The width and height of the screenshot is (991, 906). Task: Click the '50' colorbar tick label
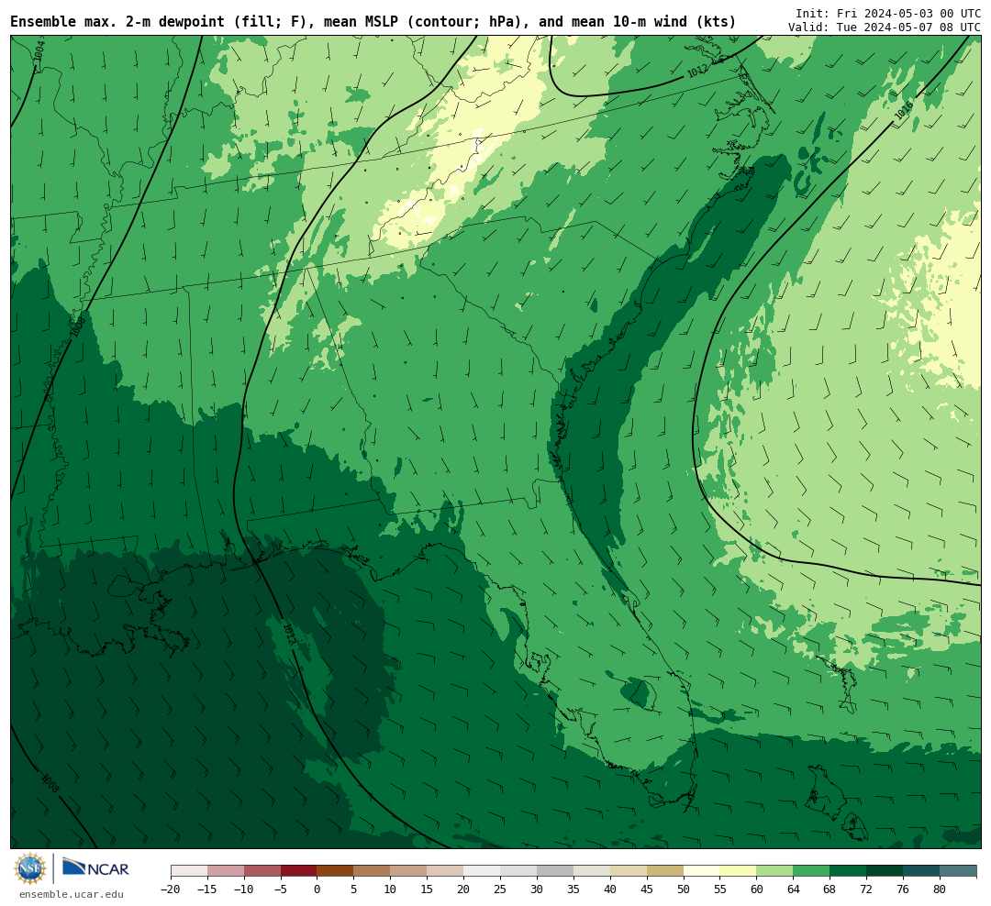coord(684,889)
